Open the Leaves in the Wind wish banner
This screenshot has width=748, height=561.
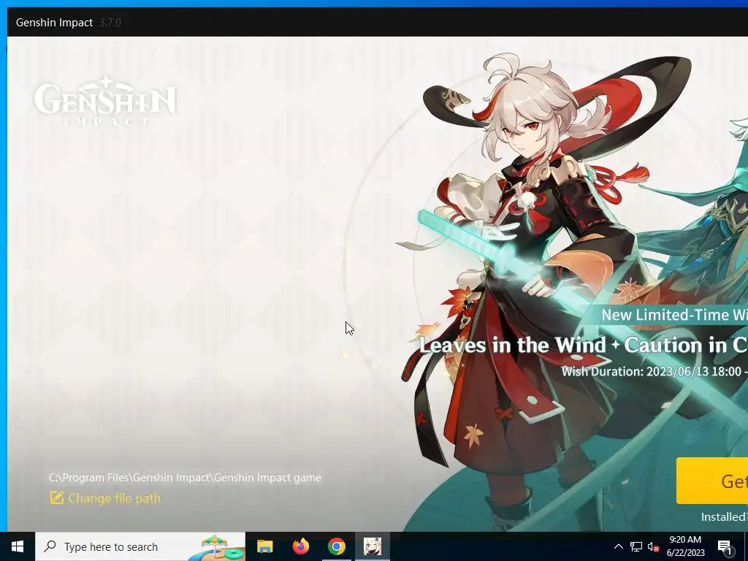(x=584, y=345)
